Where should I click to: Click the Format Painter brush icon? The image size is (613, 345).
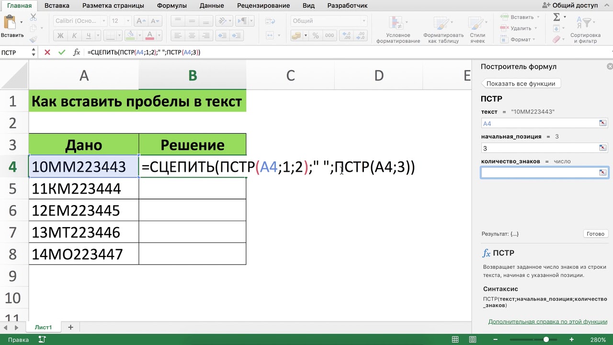(x=33, y=39)
